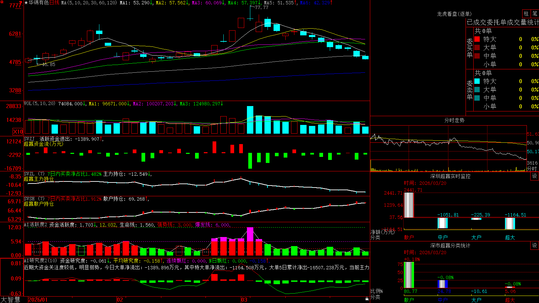The image size is (539, 303).
Task: Click the small red square icon at top-left corner
Action: click(1, 1)
